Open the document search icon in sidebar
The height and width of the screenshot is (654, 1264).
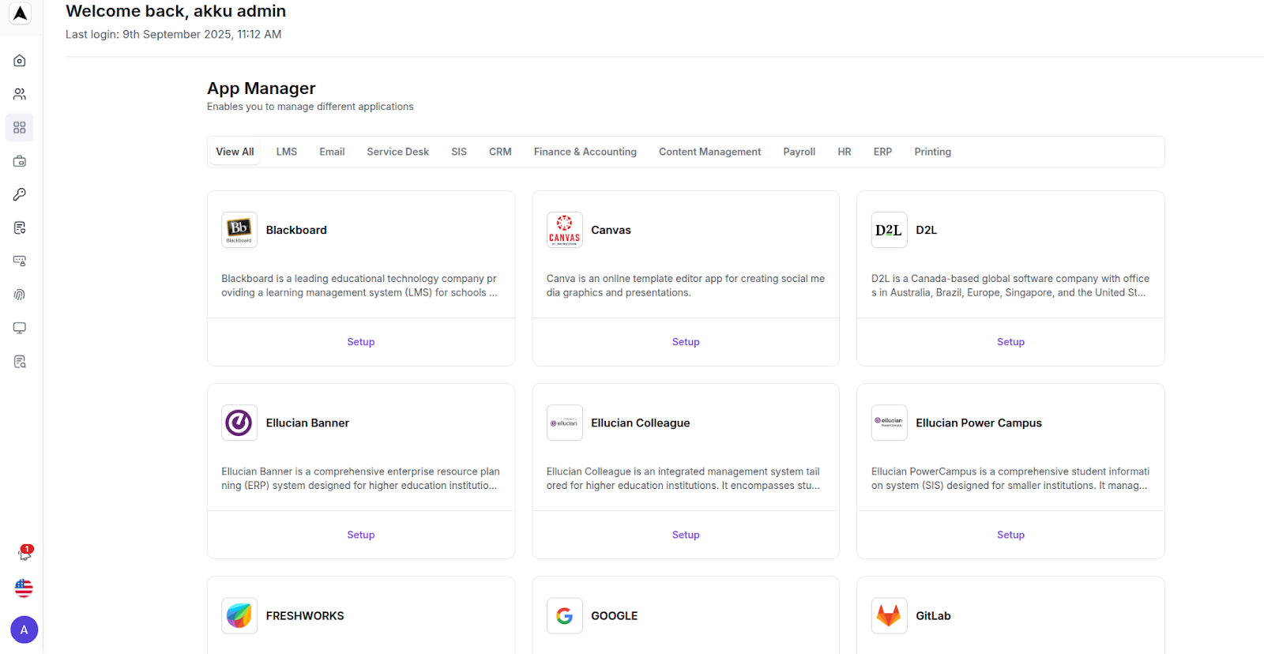(x=20, y=362)
